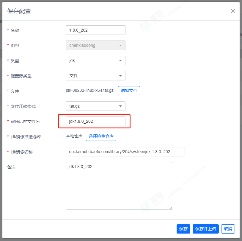The image size is (242, 241).
Task: Click the 保存并上传 button
Action: pyautogui.click(x=205, y=229)
